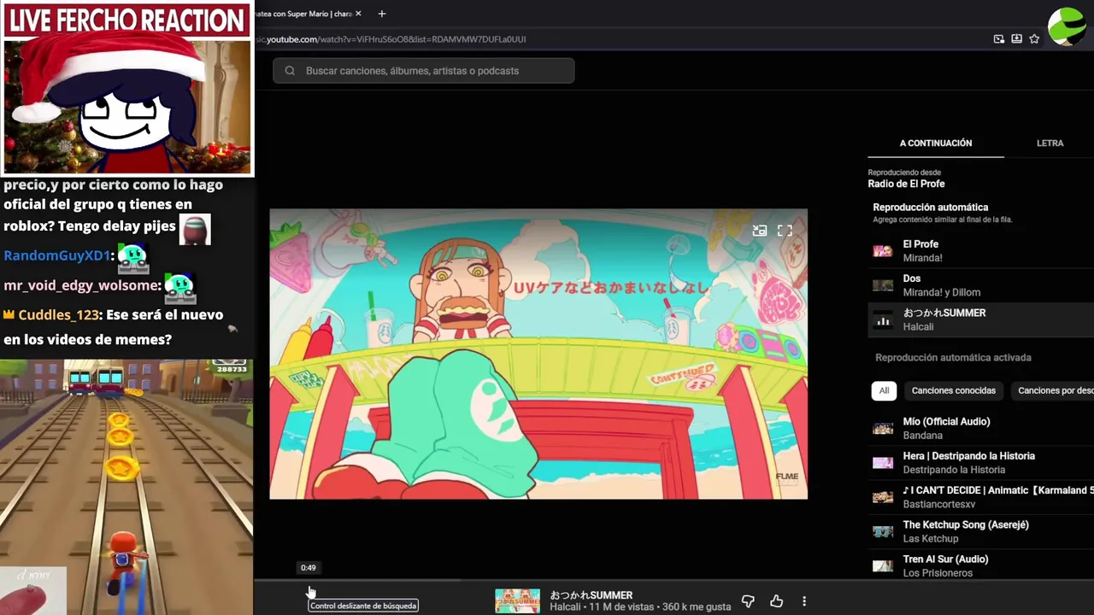The height and width of the screenshot is (615, 1094).
Task: Click the media cast icon in address bar
Action: tap(998, 38)
